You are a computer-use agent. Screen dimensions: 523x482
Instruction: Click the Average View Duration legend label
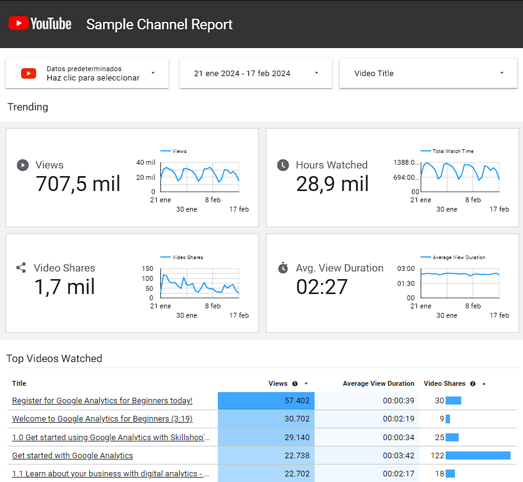[x=459, y=257]
